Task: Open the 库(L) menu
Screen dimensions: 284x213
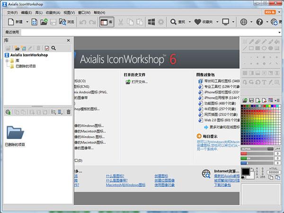Action: pos(39,12)
